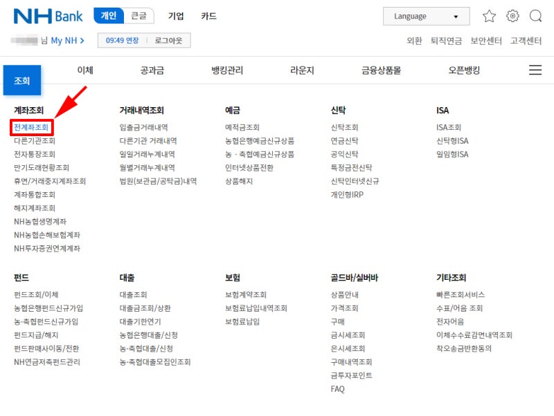Open 휴면/거래중지계좌조회 link

point(50,181)
